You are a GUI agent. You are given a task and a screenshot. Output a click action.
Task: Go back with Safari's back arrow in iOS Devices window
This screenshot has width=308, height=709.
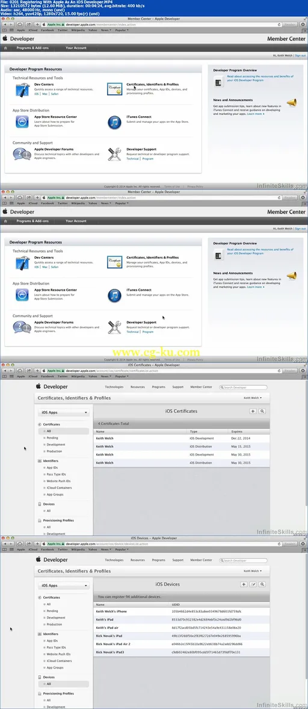coord(5,543)
